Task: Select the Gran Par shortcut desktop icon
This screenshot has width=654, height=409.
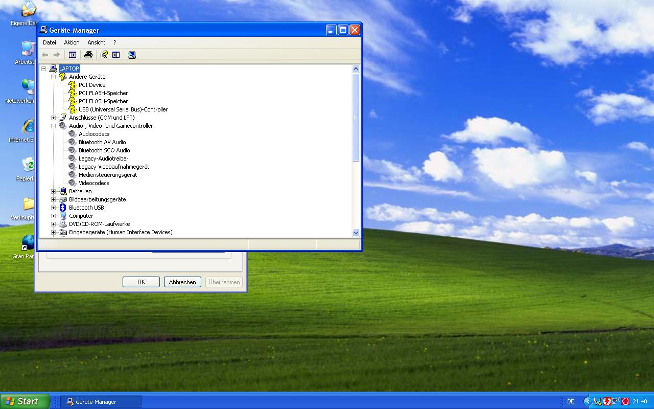Action: point(28,243)
